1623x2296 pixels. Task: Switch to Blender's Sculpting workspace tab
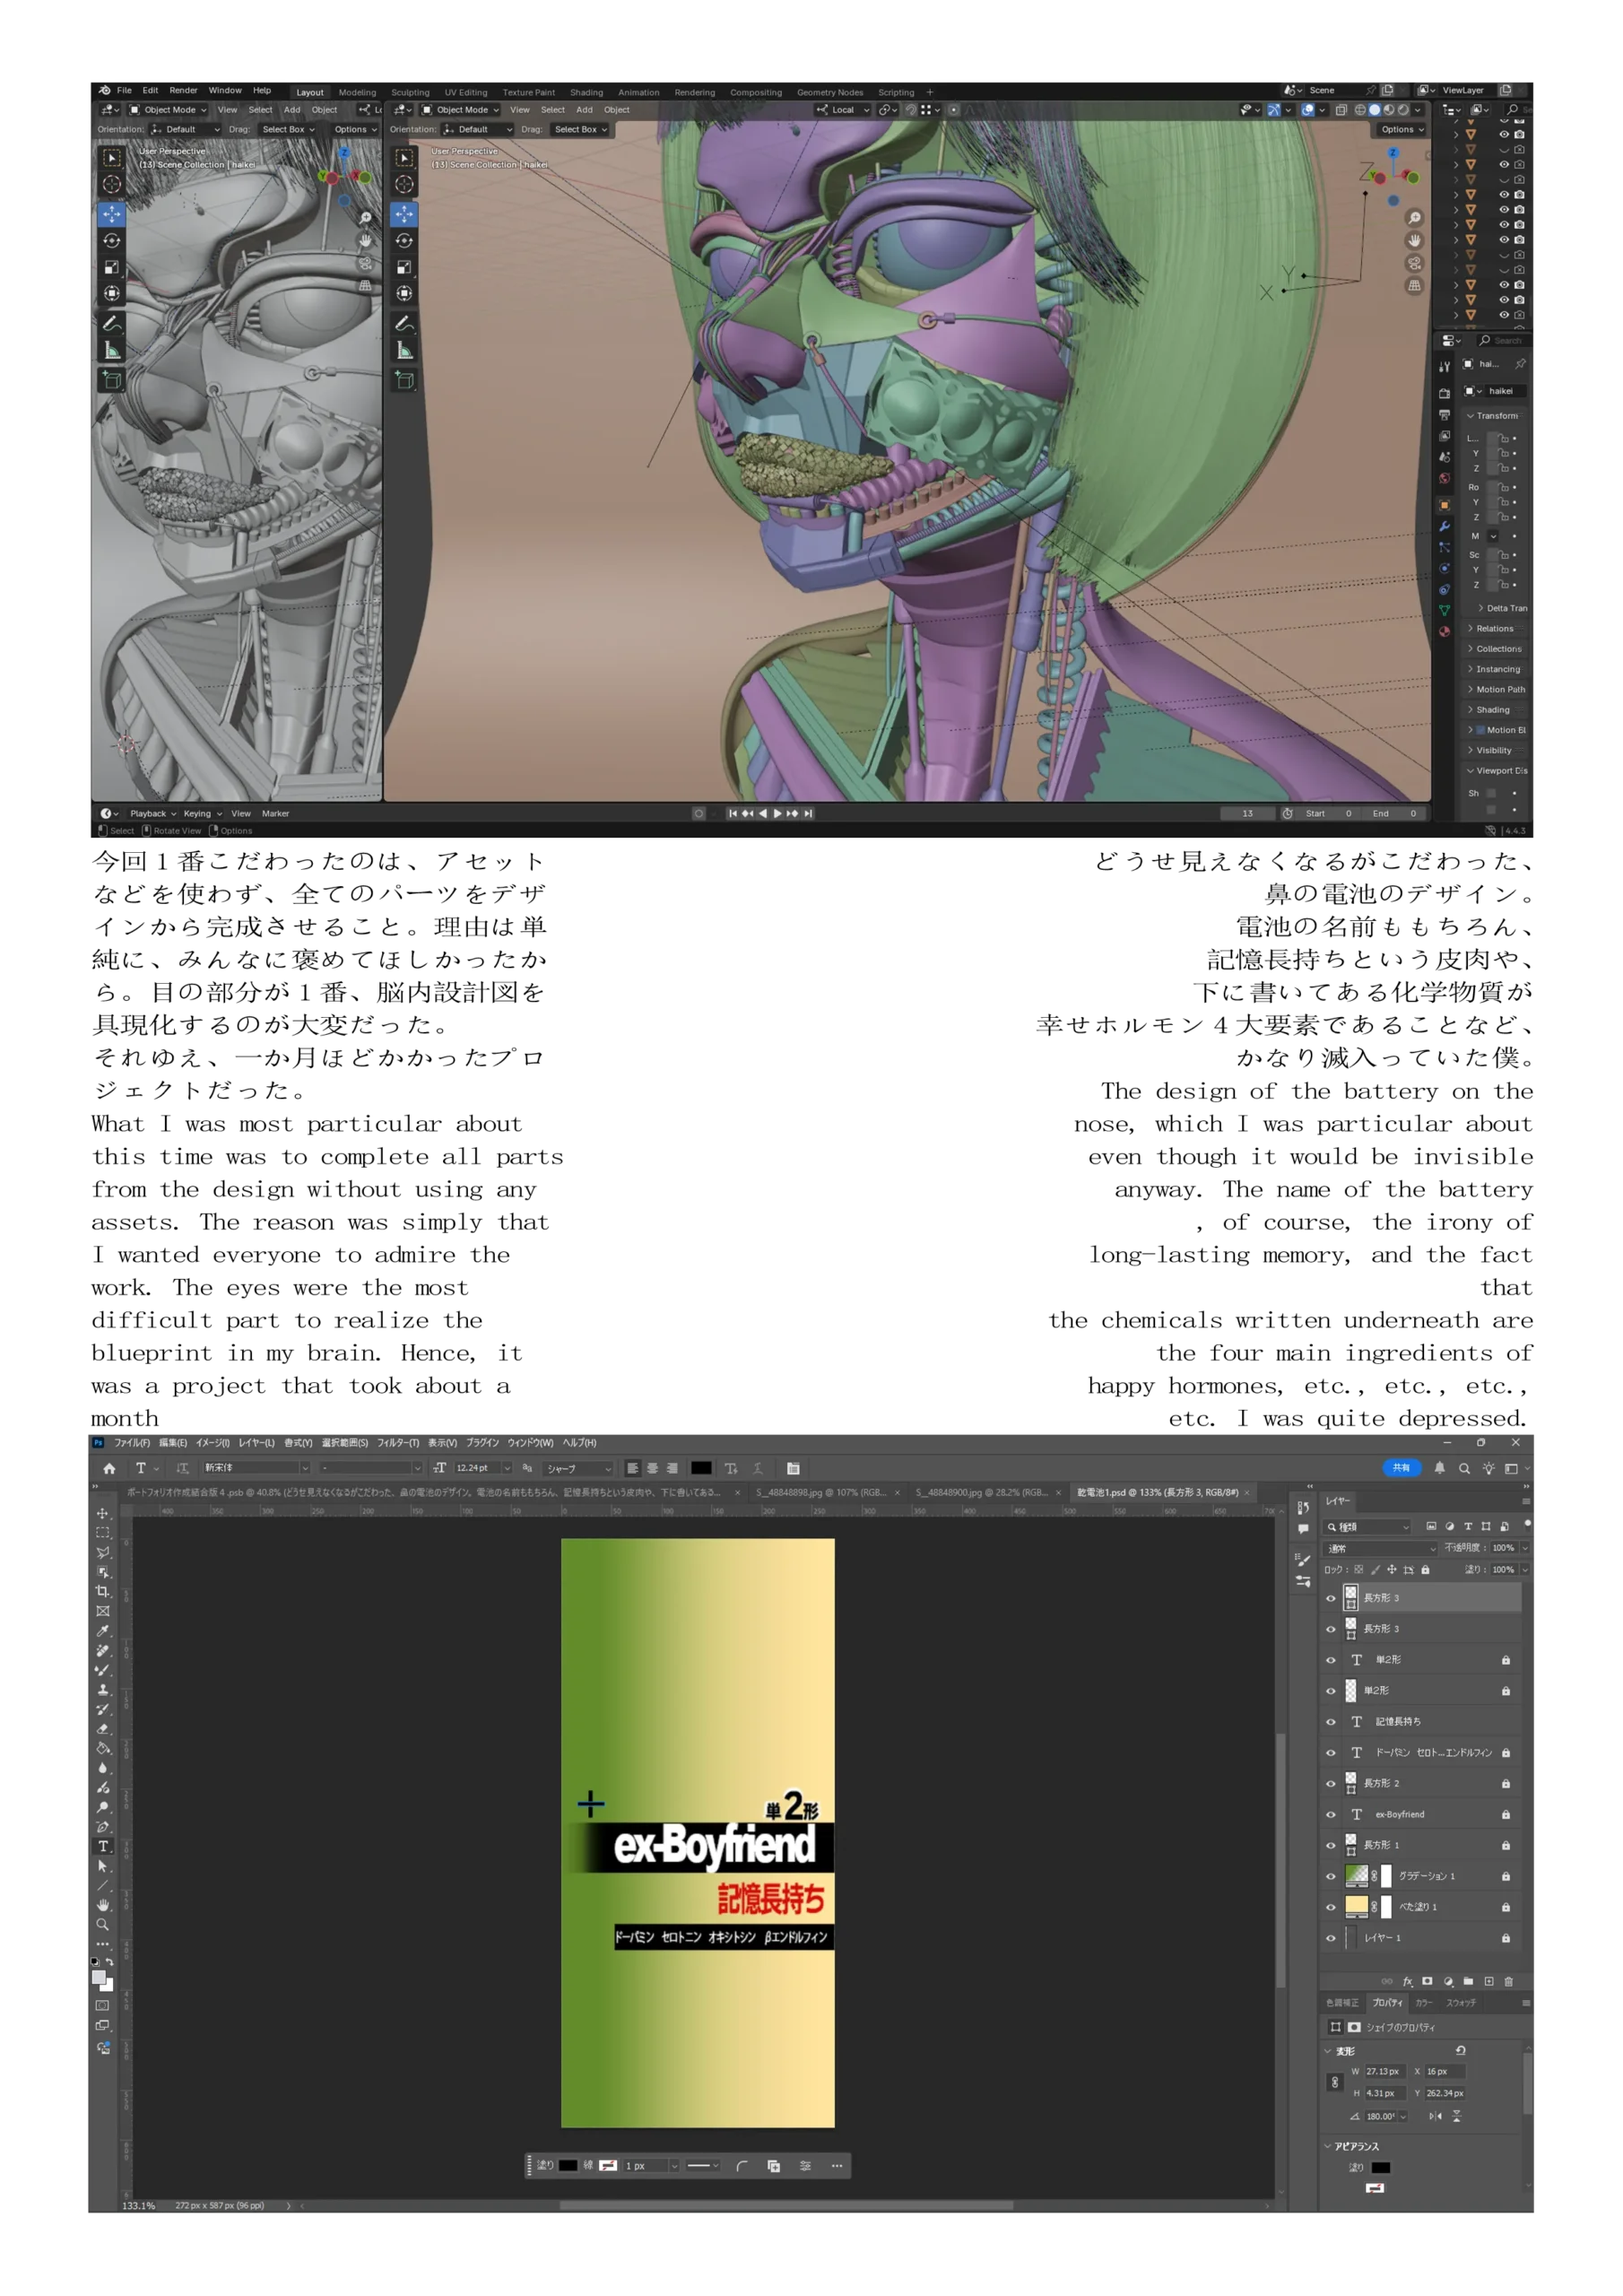[410, 92]
